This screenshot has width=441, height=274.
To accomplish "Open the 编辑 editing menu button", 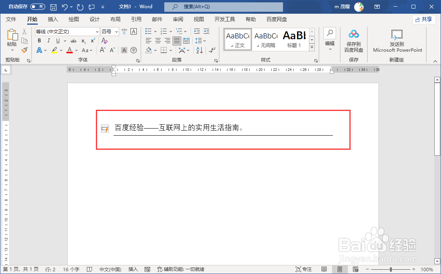I will [x=330, y=40].
